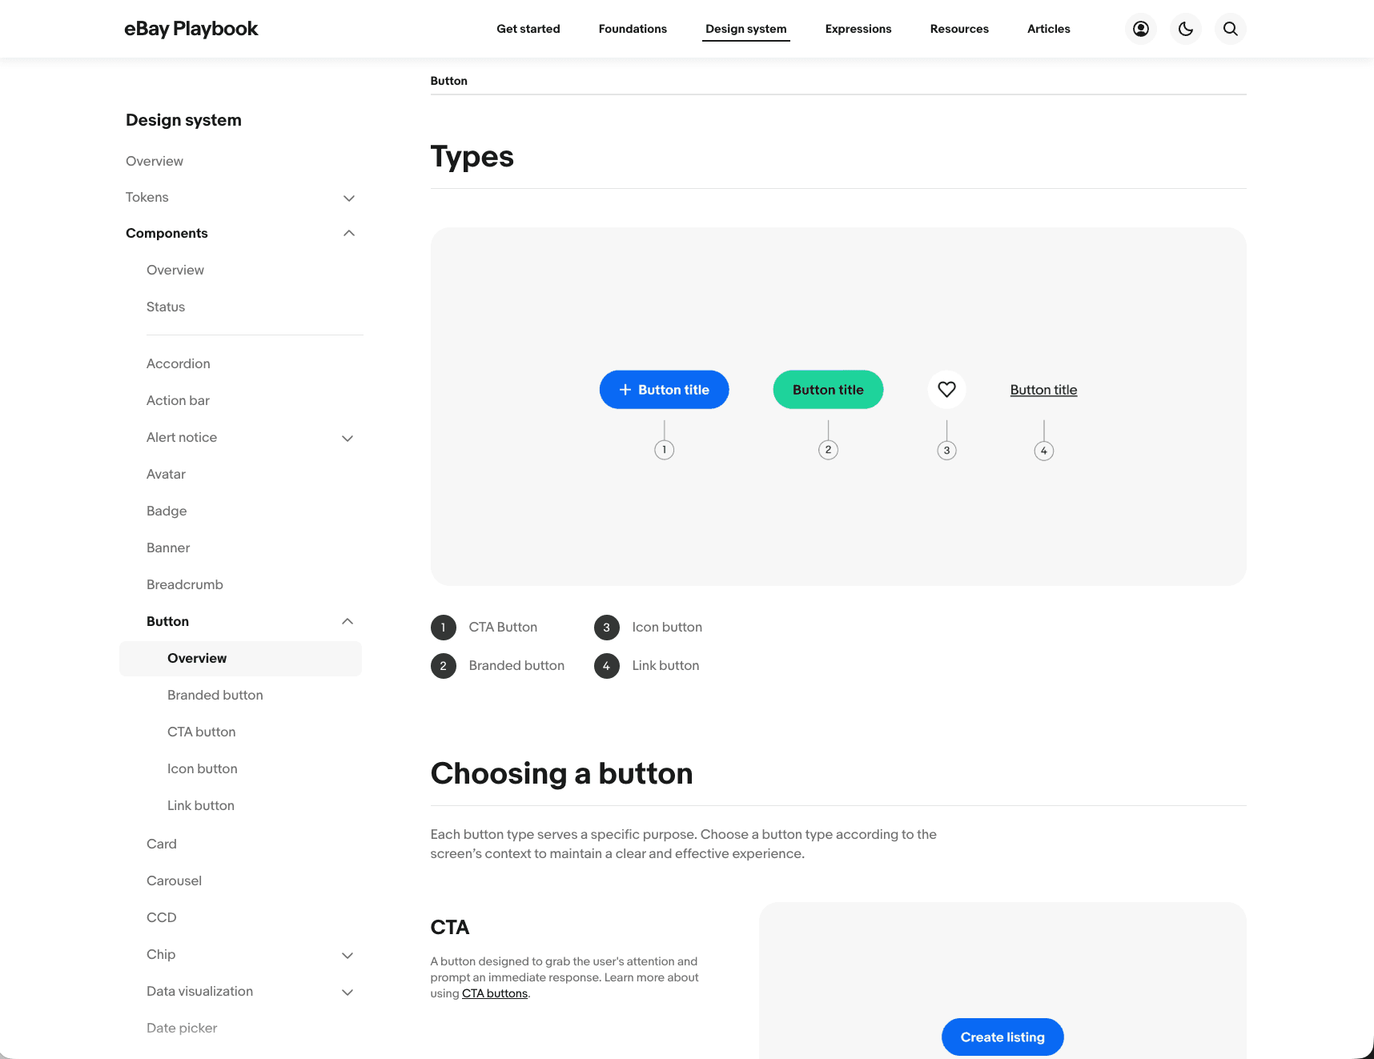This screenshot has width=1374, height=1059.
Task: Click the Branded button legend label
Action: pyautogui.click(x=516, y=665)
